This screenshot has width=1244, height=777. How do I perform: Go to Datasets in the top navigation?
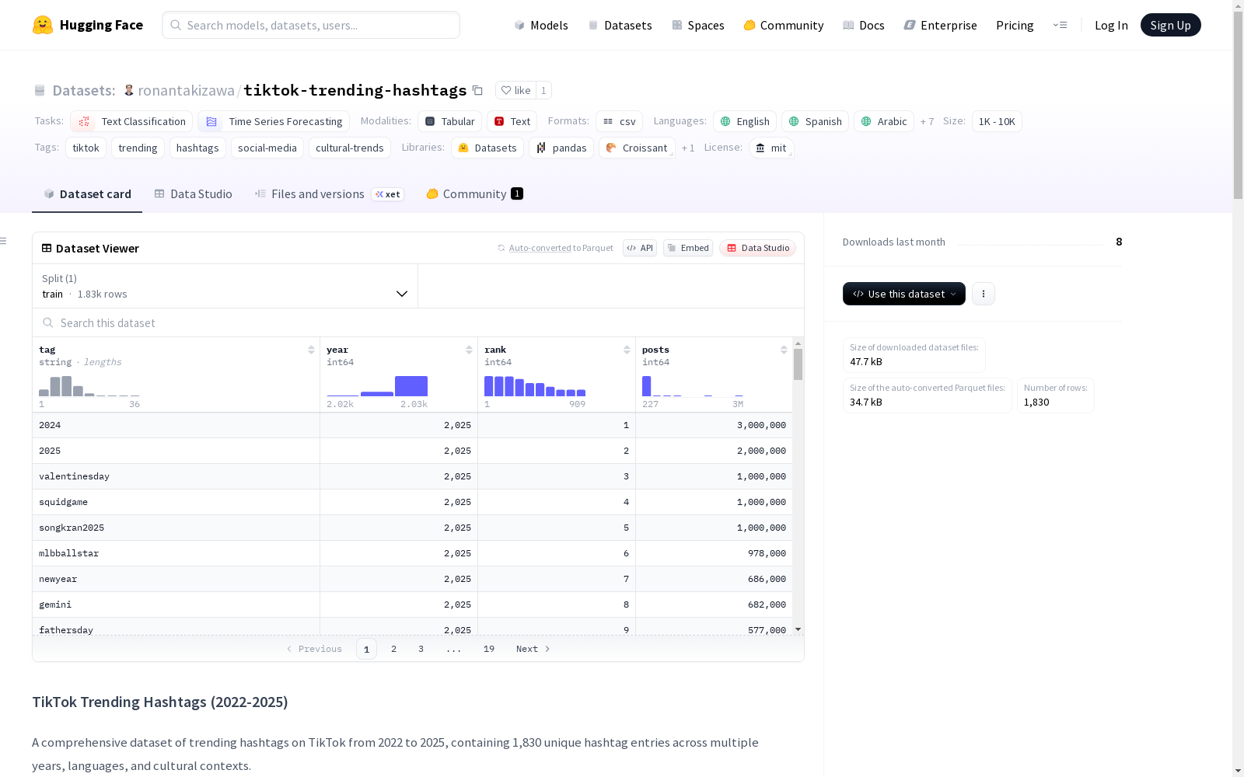pos(620,25)
